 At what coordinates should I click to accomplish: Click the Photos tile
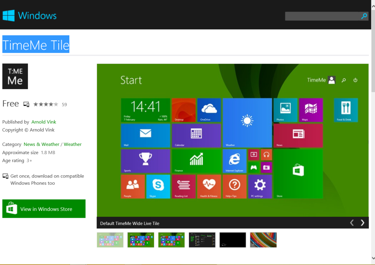click(x=285, y=110)
